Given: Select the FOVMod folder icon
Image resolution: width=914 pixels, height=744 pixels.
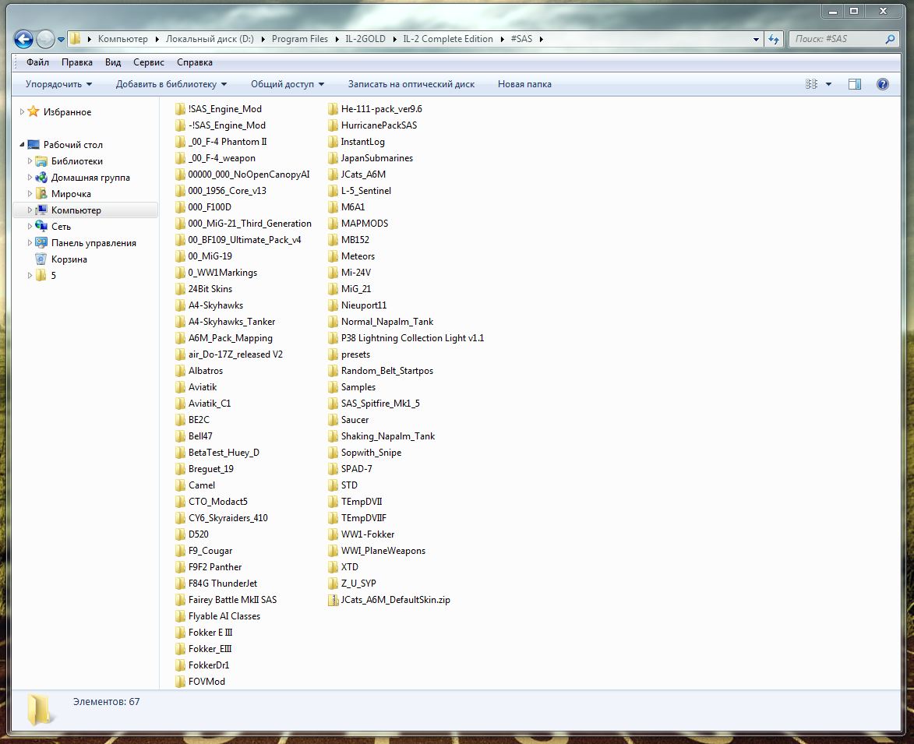Looking at the screenshot, I should click(x=180, y=682).
